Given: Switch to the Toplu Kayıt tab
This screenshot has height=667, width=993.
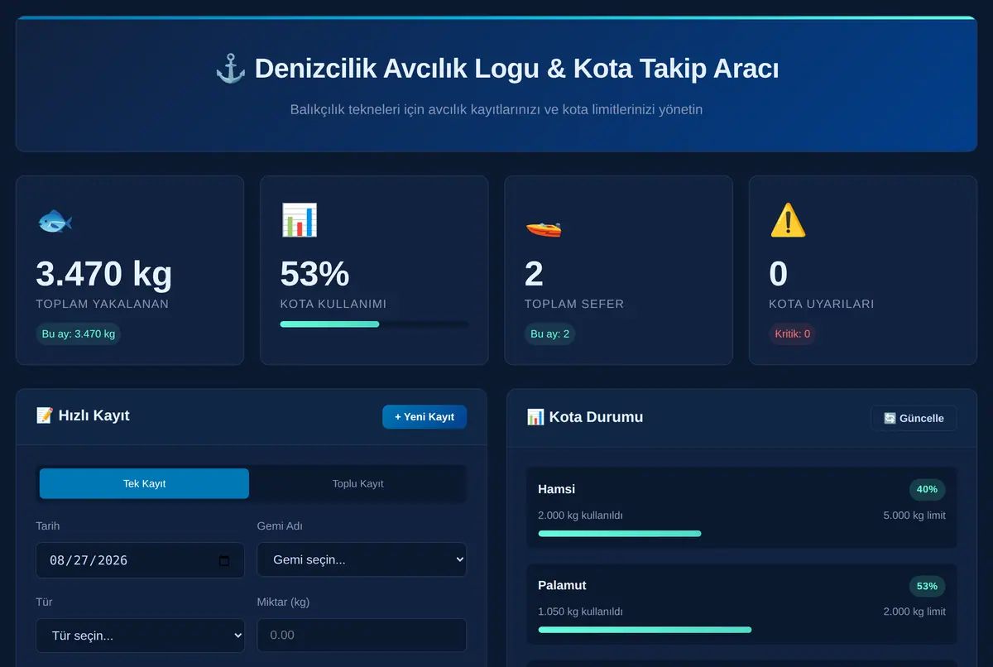Looking at the screenshot, I should coord(357,483).
